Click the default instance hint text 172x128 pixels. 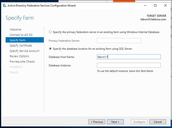(x=125, y=71)
